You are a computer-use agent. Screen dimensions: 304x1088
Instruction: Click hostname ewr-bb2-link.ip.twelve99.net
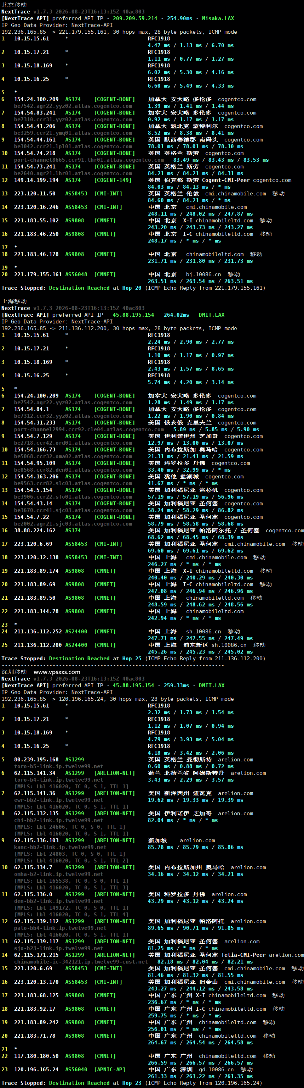(59, 800)
